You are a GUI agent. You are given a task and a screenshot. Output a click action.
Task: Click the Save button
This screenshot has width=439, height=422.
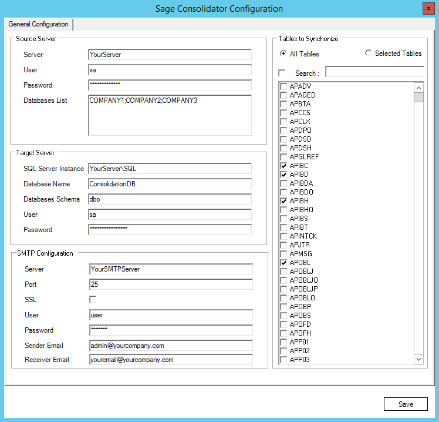click(406, 404)
